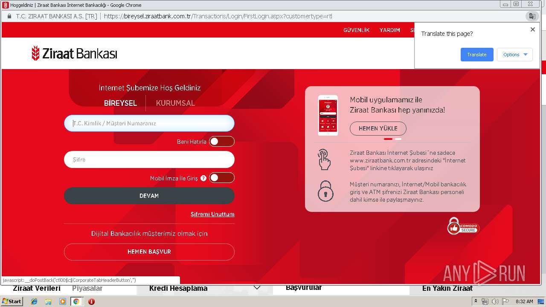This screenshot has height=307, width=546.
Task: Click the En Yakın Ziraat heading
Action: coord(447,288)
